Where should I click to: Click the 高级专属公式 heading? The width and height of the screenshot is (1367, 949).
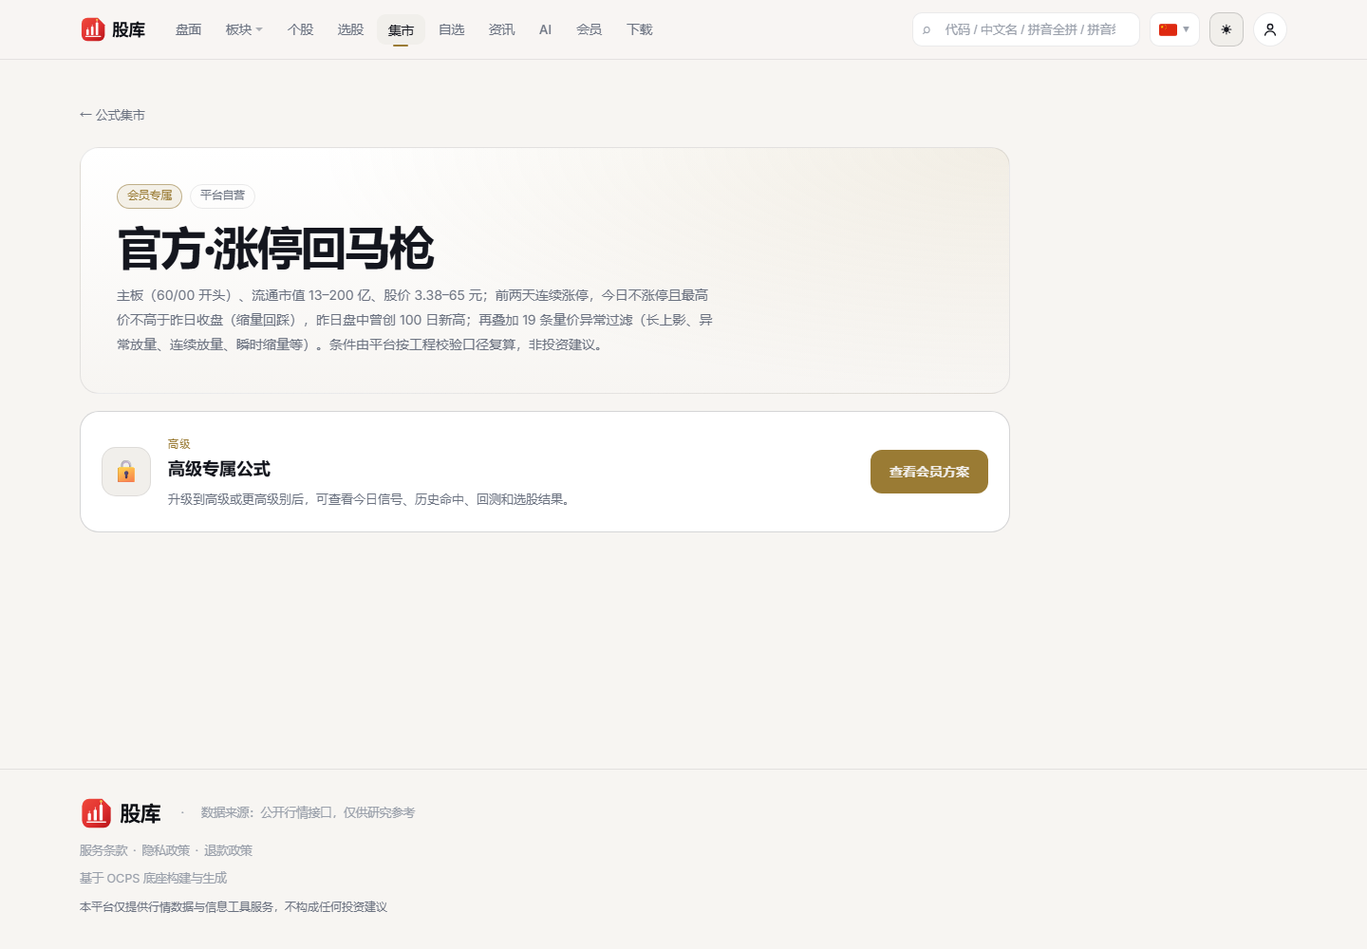click(x=219, y=469)
